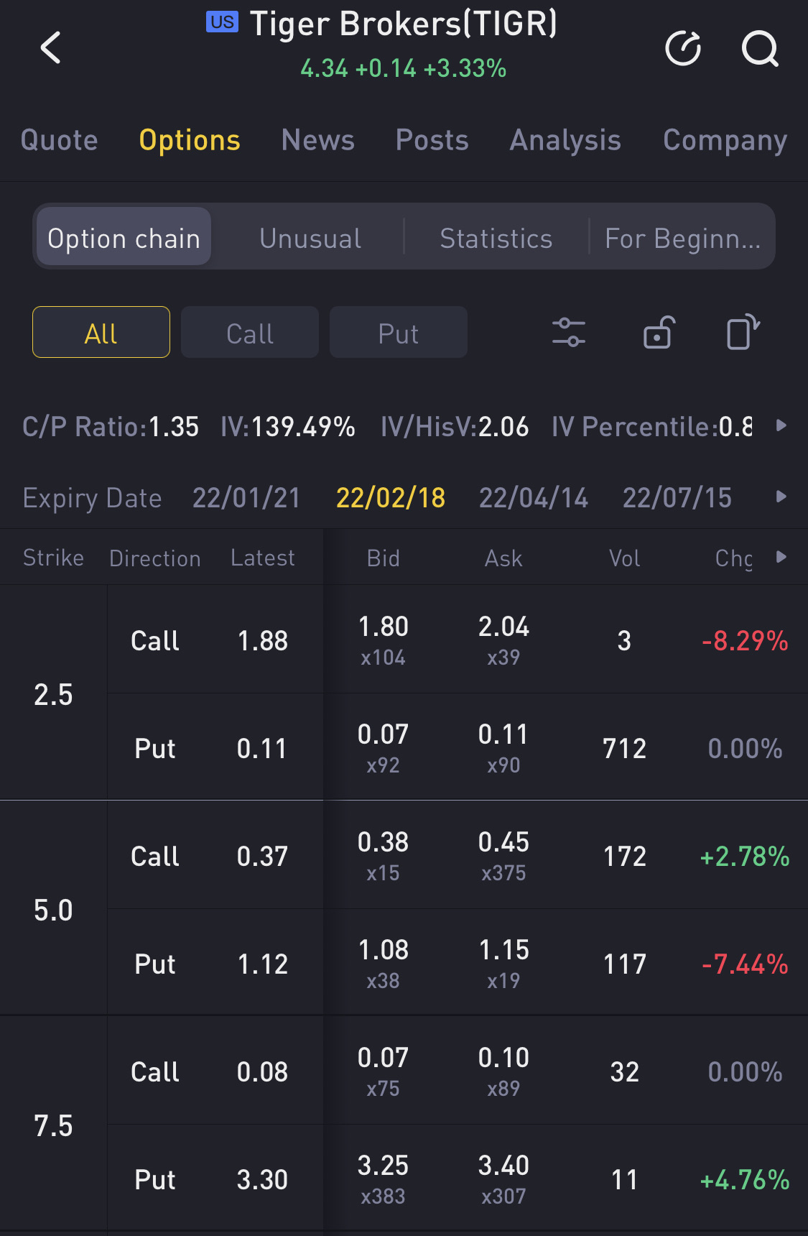
Task: Open the search magnifier icon
Action: coord(759,49)
